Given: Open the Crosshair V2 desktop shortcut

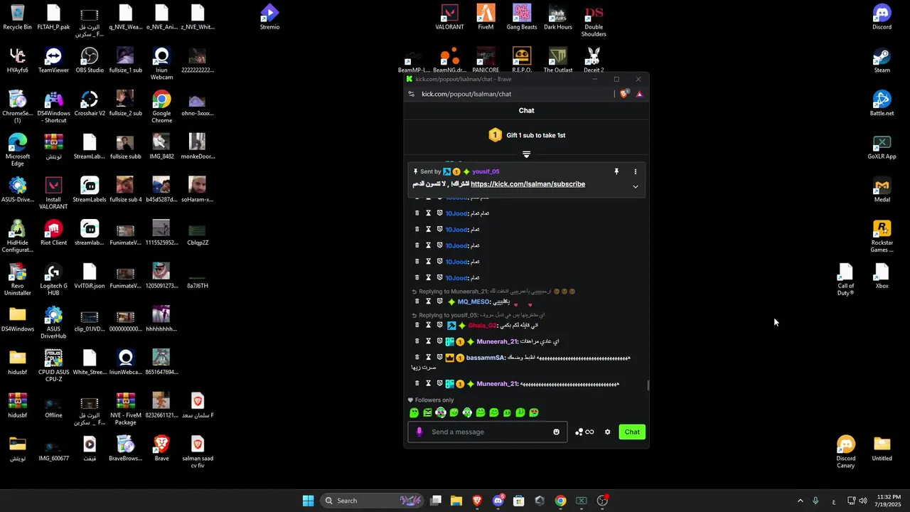Looking at the screenshot, I should (90, 104).
